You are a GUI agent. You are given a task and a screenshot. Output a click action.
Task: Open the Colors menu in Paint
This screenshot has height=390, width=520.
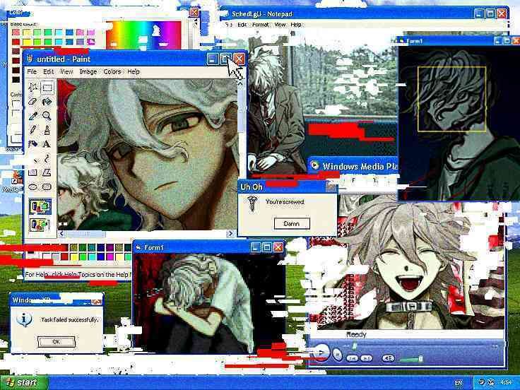point(112,71)
